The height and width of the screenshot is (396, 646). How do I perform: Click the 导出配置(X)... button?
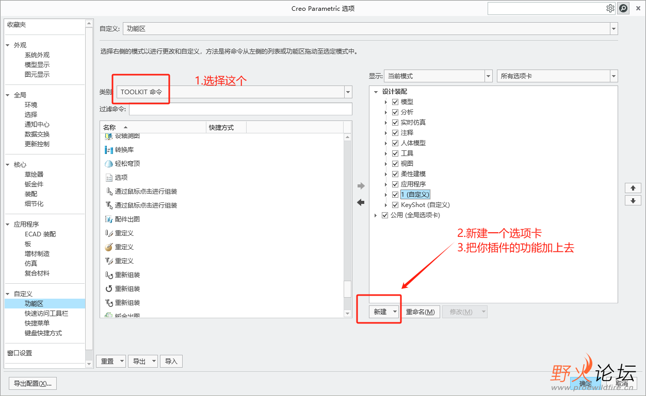click(33, 384)
